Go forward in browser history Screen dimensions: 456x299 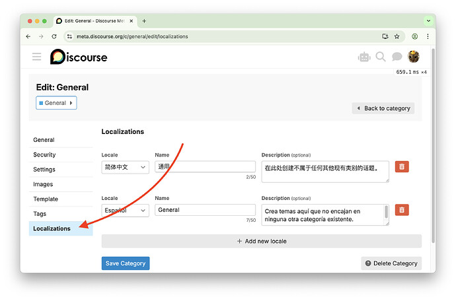coord(41,36)
